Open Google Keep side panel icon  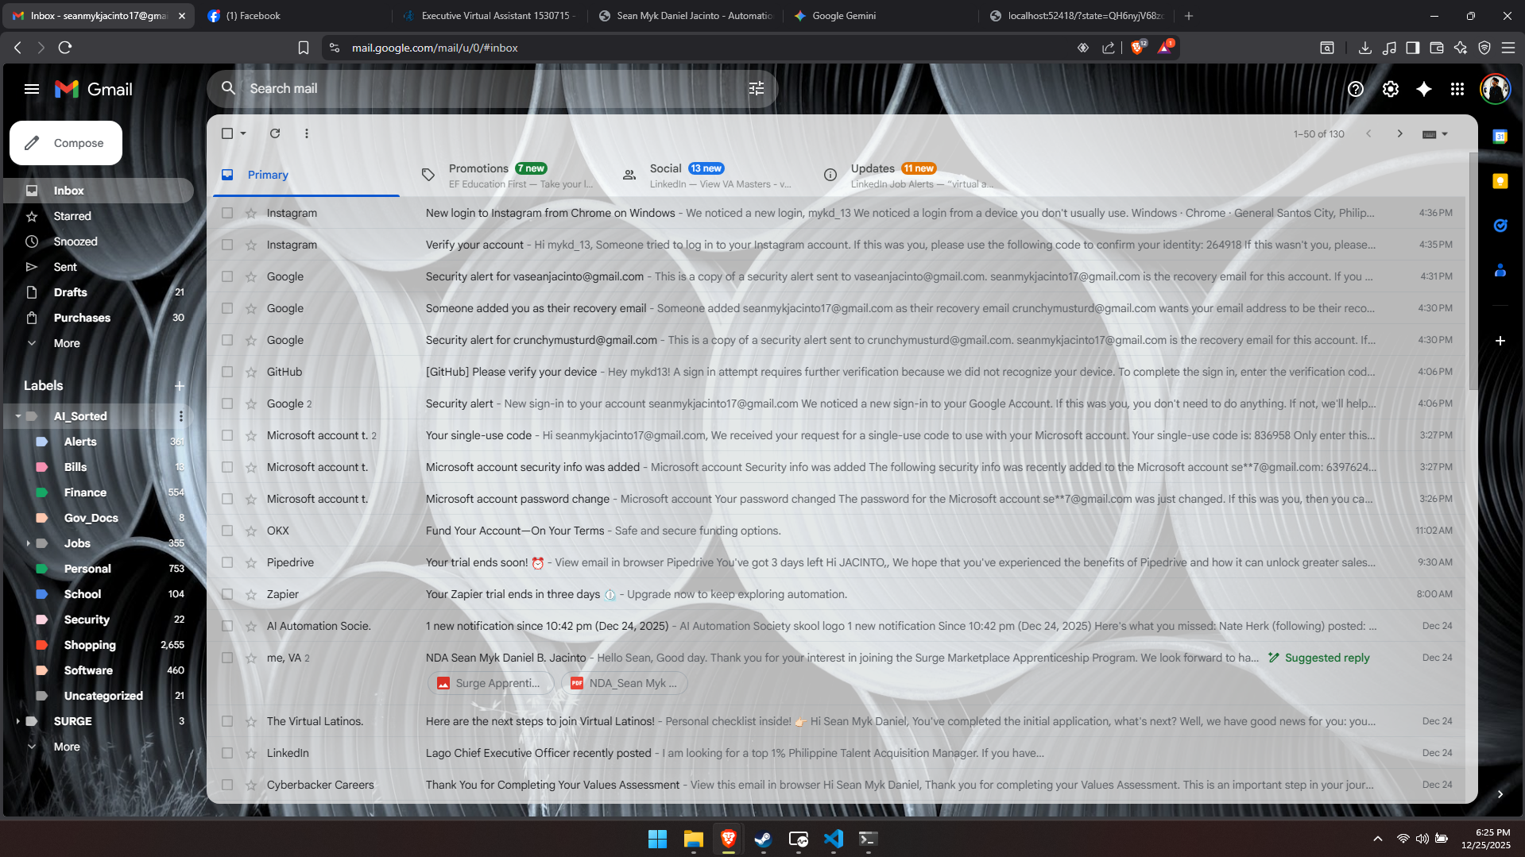(x=1500, y=181)
